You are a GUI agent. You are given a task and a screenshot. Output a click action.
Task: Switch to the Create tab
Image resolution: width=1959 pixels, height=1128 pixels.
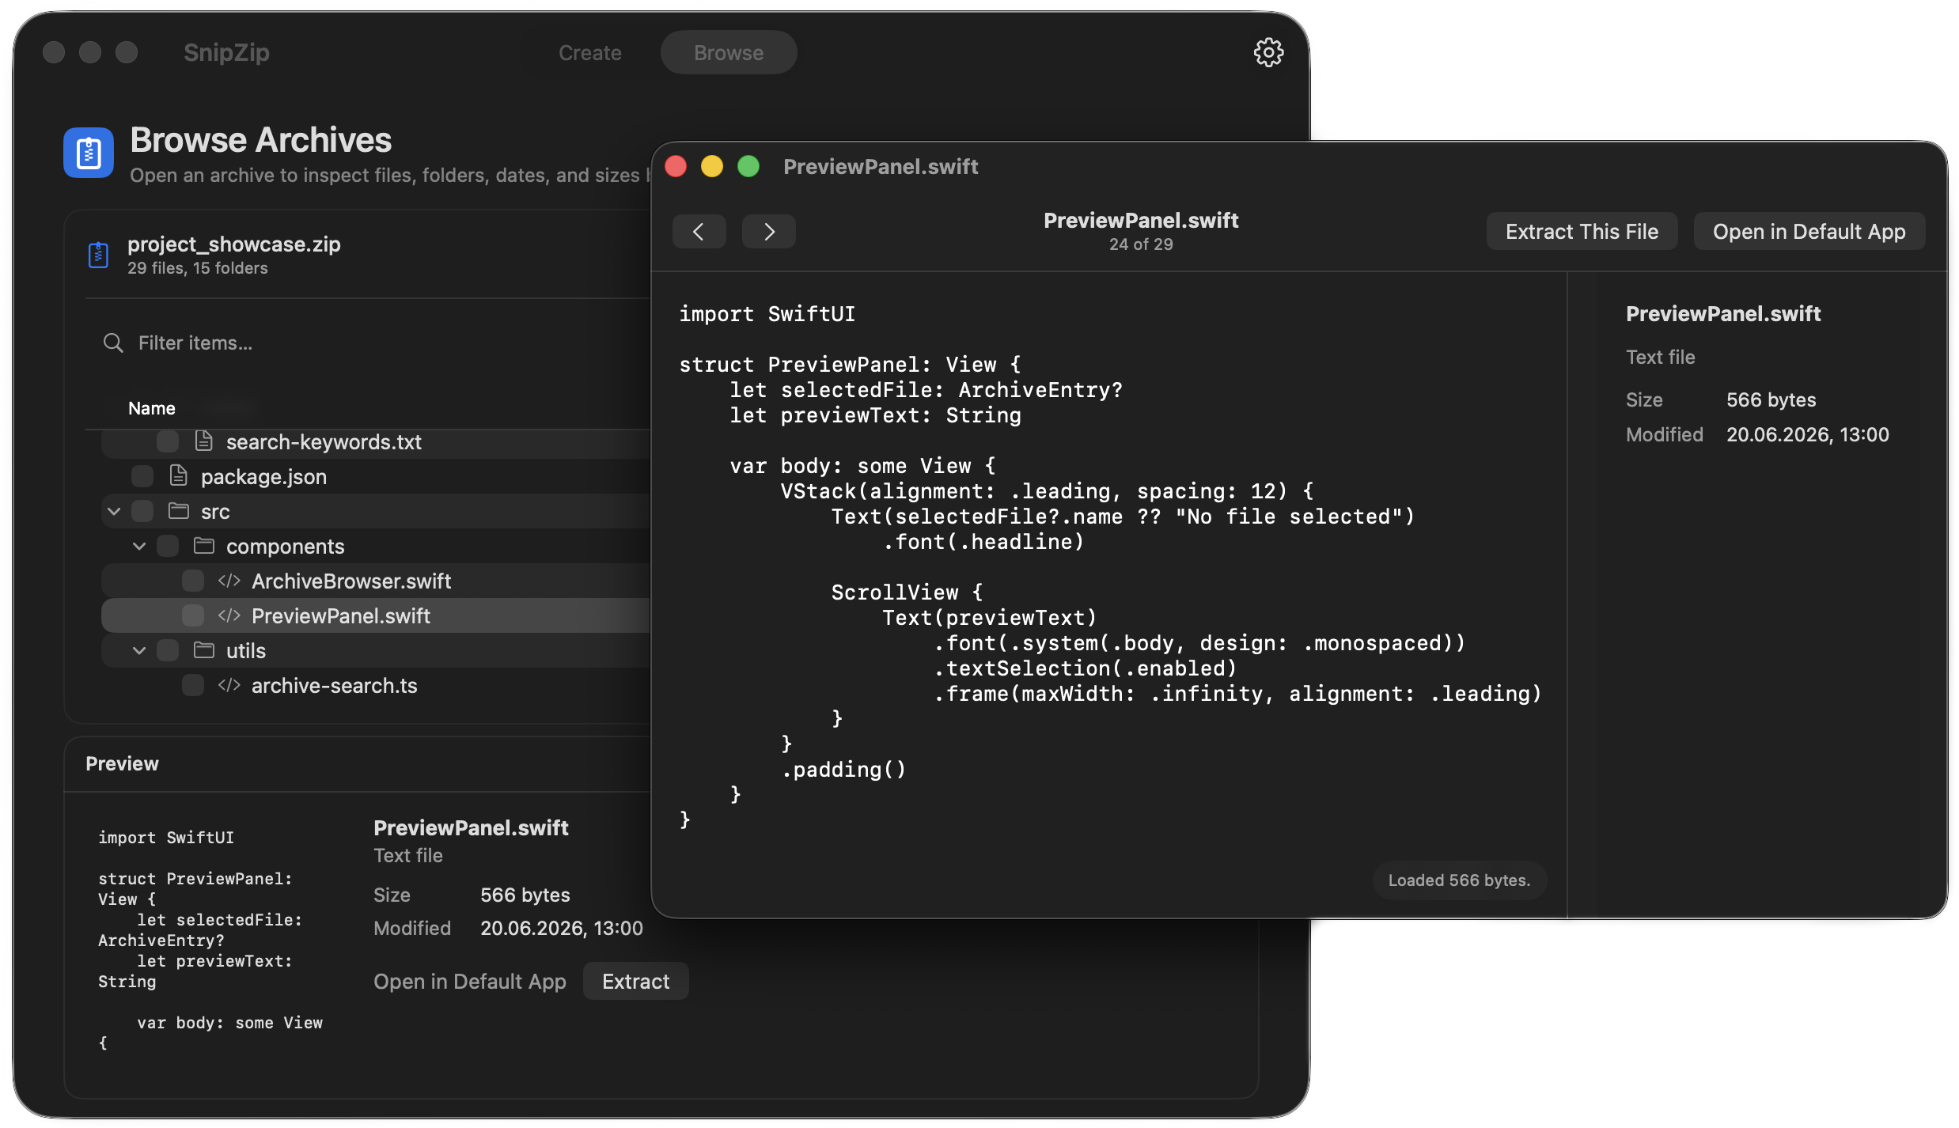coord(590,52)
